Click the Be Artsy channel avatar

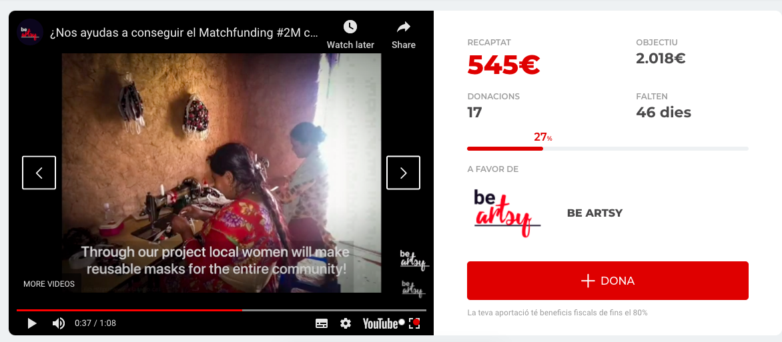[29, 33]
